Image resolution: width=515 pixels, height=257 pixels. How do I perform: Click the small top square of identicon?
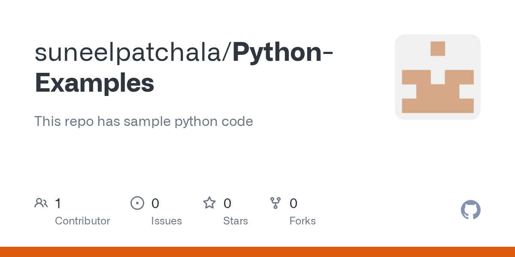point(437,48)
